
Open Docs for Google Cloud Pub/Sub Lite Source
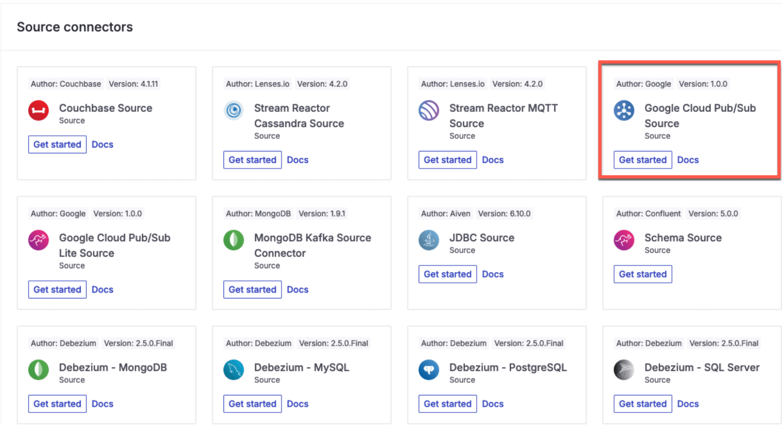pyautogui.click(x=102, y=289)
